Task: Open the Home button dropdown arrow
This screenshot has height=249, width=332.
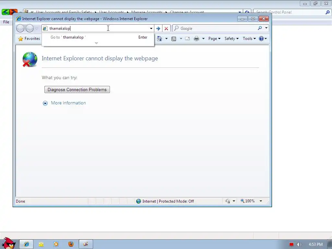Action: pyautogui.click(x=166, y=39)
